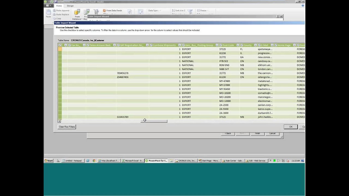
Task: Open the Data Type dropdown in ribbon
Action: (155, 11)
